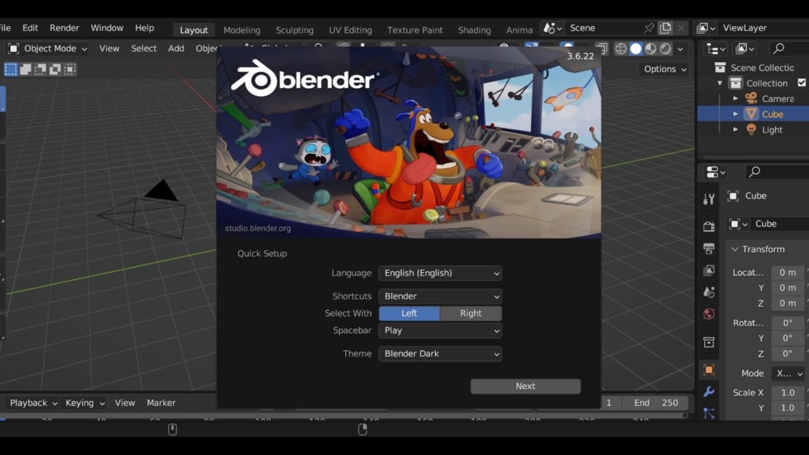Open the Spacebar action dropdown
This screenshot has width=809, height=455.
(440, 331)
